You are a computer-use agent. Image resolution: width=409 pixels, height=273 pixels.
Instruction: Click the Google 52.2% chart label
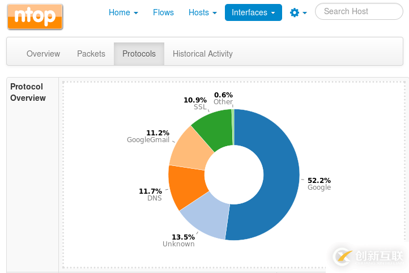click(x=319, y=184)
